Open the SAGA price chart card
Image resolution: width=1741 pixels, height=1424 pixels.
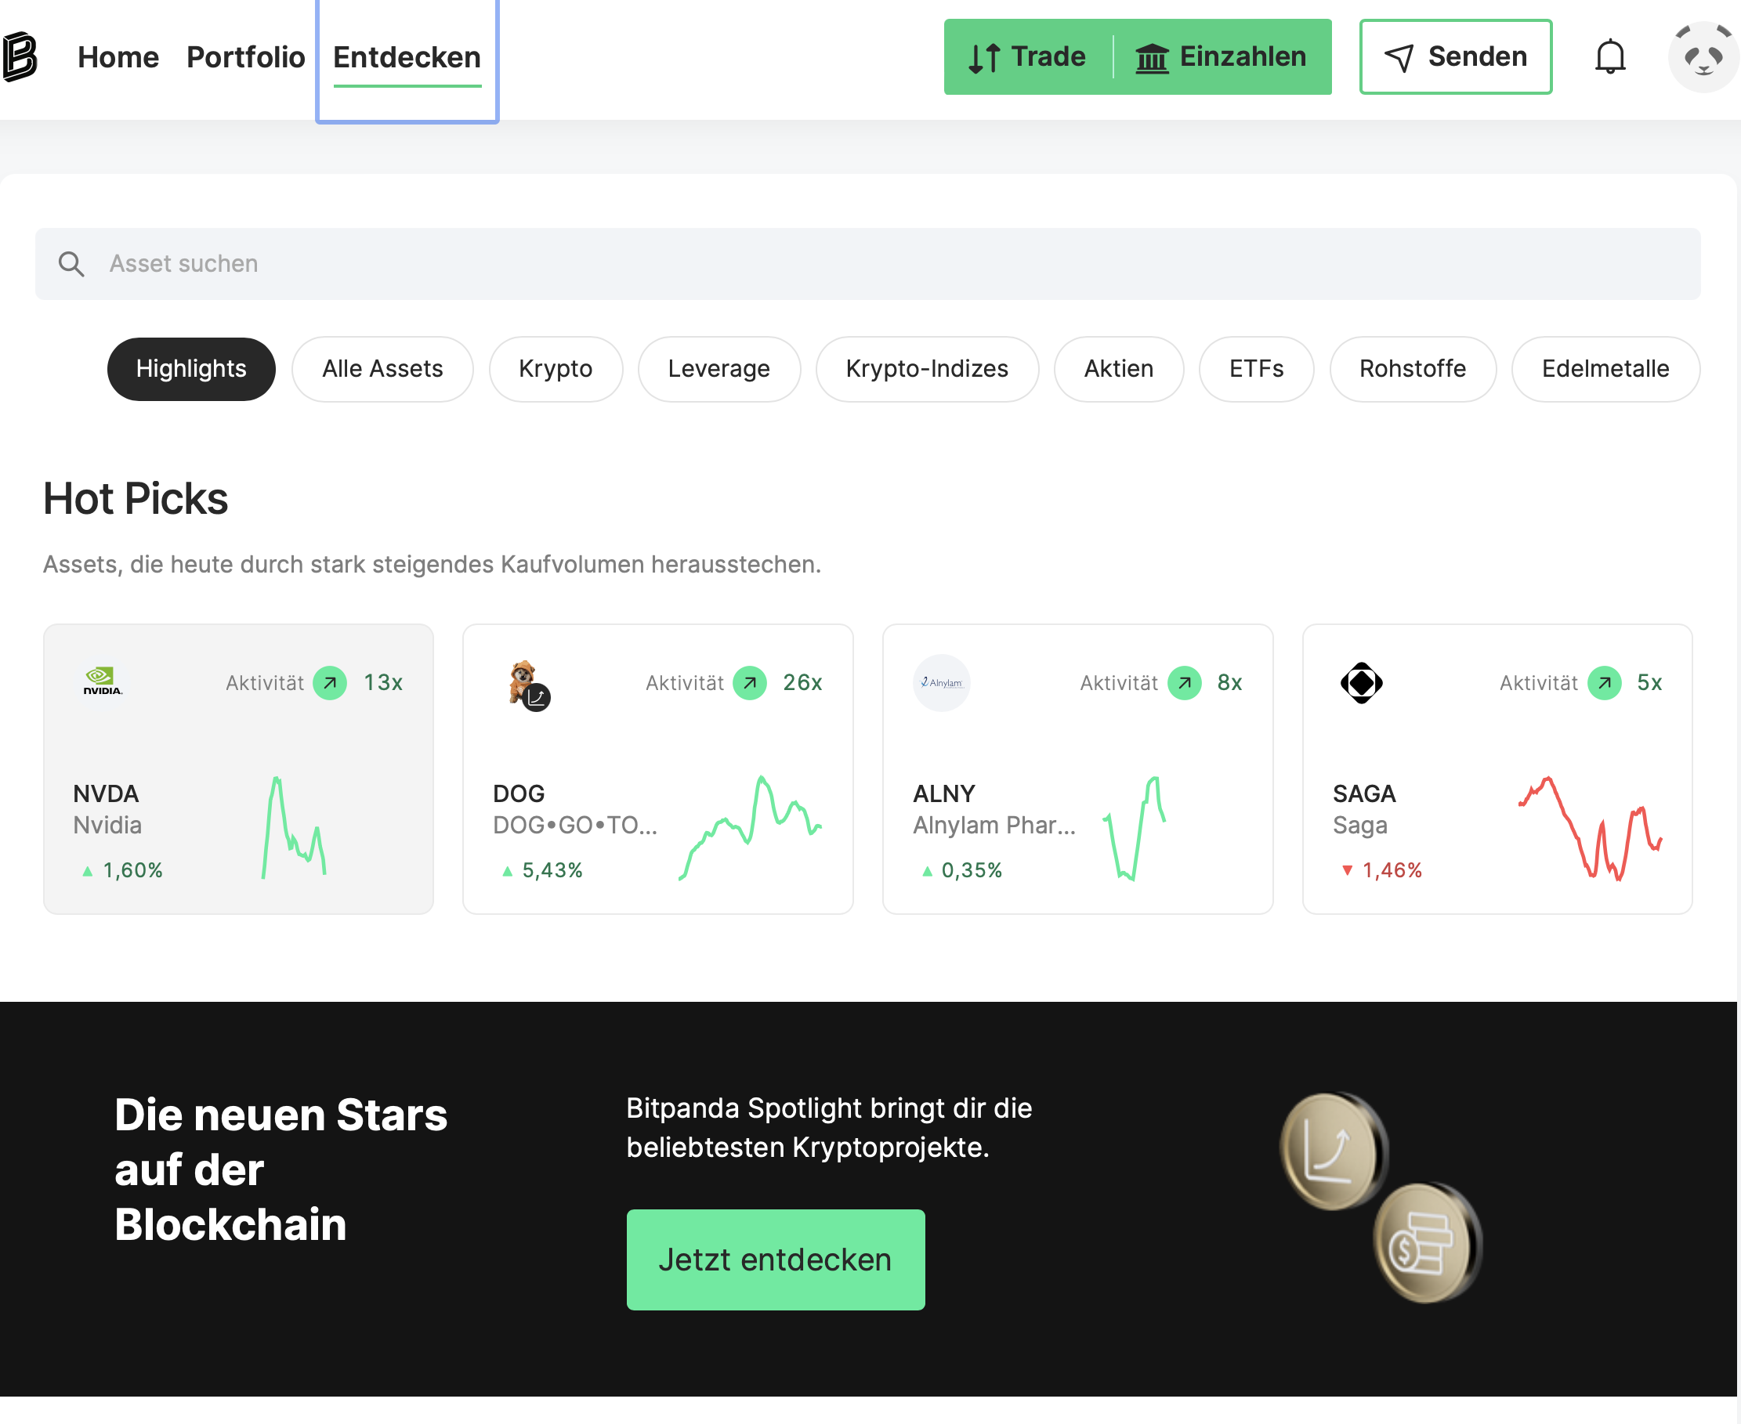click(x=1497, y=768)
